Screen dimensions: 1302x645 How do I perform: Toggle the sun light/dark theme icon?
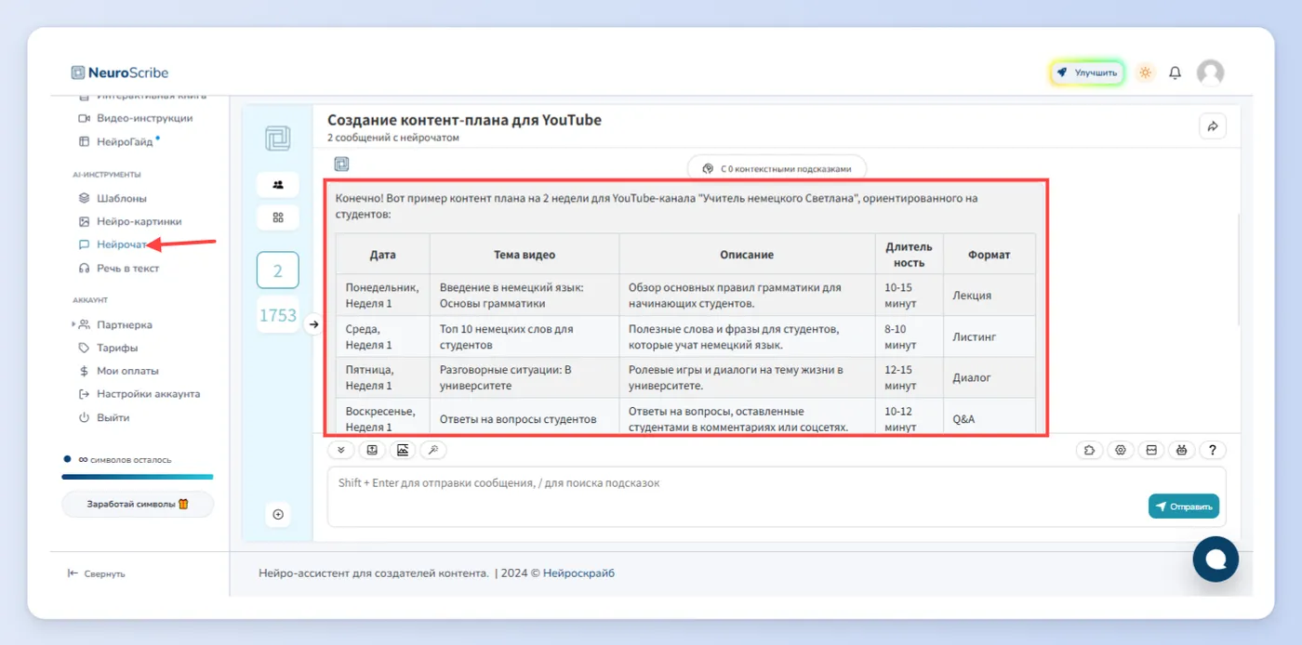[1146, 72]
